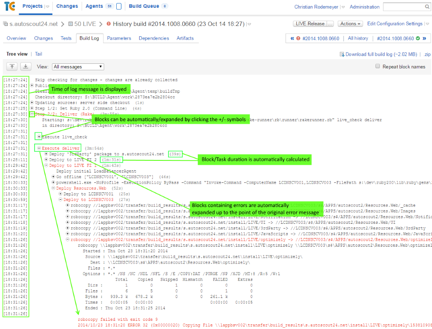
Task: Open the Administration link
Action: click(x=365, y=7)
